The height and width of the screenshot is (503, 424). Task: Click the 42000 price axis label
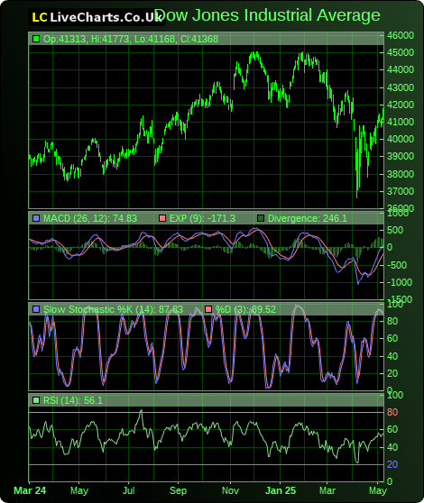401,105
